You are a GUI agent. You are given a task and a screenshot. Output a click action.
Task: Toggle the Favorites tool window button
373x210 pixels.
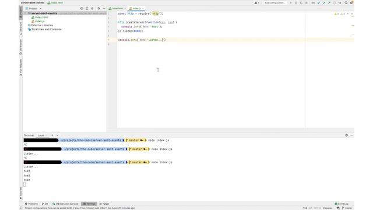click(x=21, y=193)
